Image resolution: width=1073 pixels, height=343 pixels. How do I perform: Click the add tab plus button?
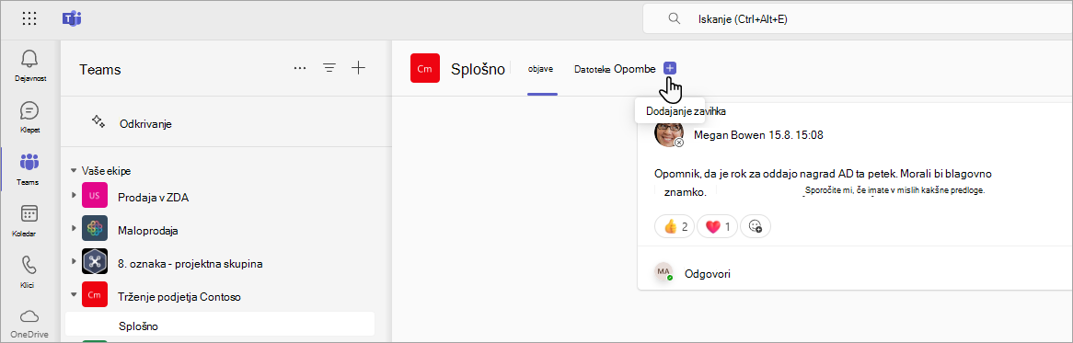(670, 68)
